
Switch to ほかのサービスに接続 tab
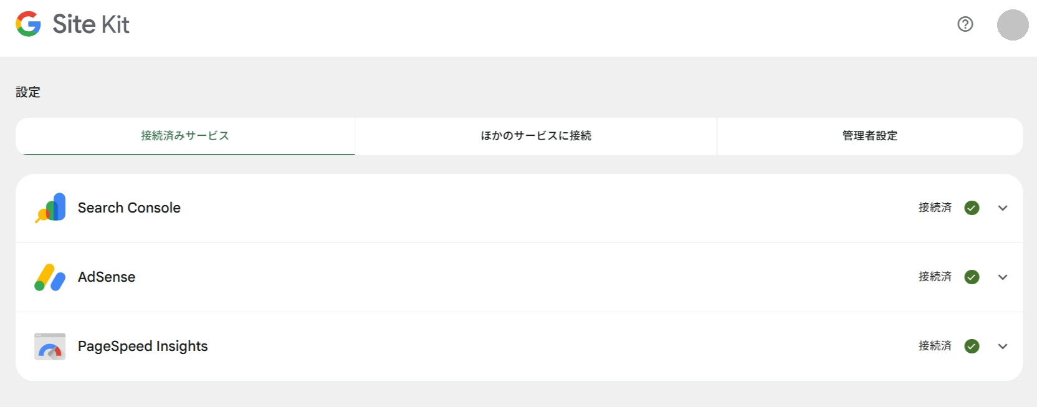(x=536, y=136)
